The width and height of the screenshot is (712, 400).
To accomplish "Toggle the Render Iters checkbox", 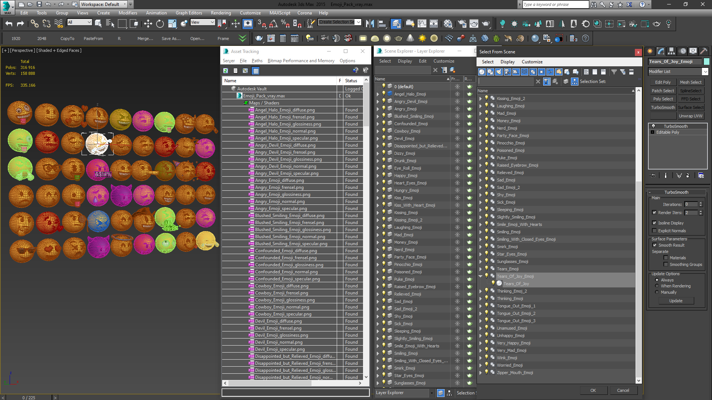I will click(654, 212).
